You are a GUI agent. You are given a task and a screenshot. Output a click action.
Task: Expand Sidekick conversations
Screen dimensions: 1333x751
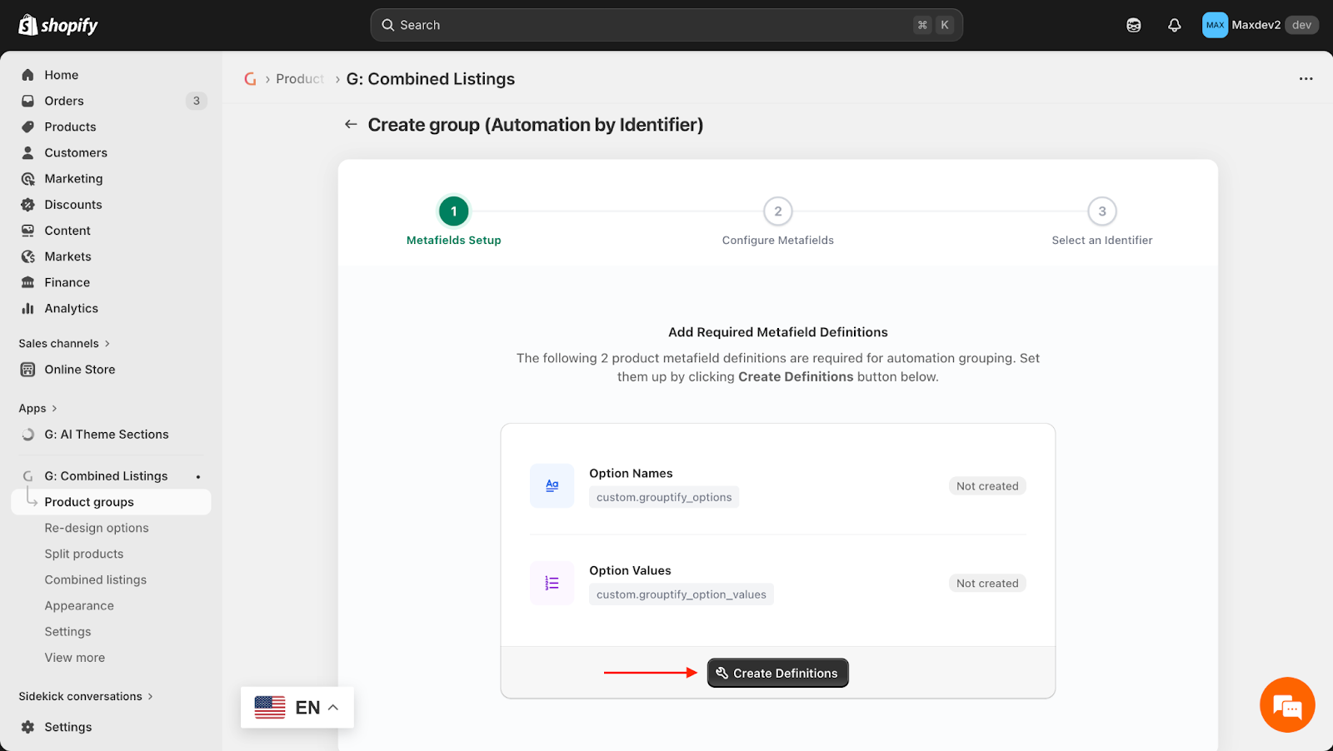[86, 696]
